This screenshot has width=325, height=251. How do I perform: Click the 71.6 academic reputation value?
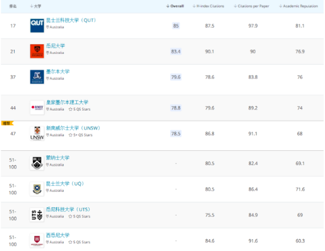[x=300, y=189]
